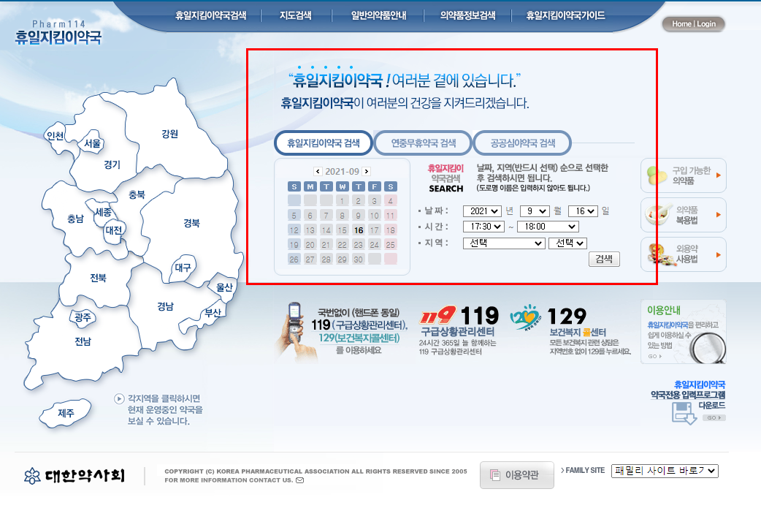Viewport: 761px width, 519px height.
Task: Select 강원 region on the map
Action: 170,134
